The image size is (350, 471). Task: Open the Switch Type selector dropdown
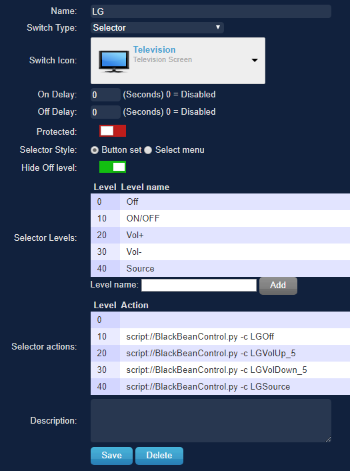(x=157, y=27)
